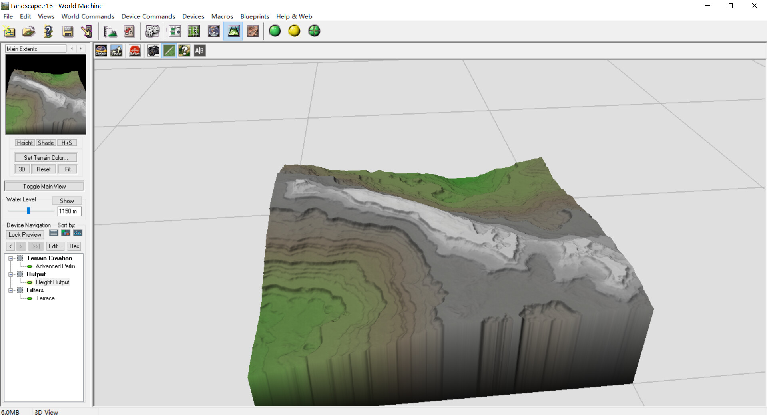Switch to Free camera mode icon

pos(116,51)
